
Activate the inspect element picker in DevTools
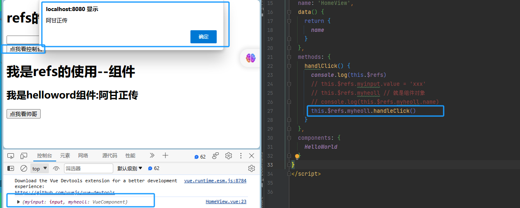point(11,156)
